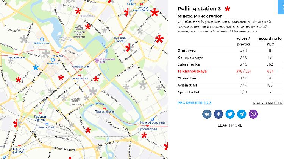Share via the purple Viber icon
This screenshot has width=284, height=159.
click(253, 114)
